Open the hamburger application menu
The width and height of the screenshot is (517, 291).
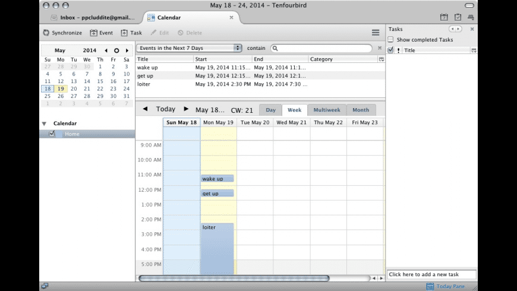[376, 32]
